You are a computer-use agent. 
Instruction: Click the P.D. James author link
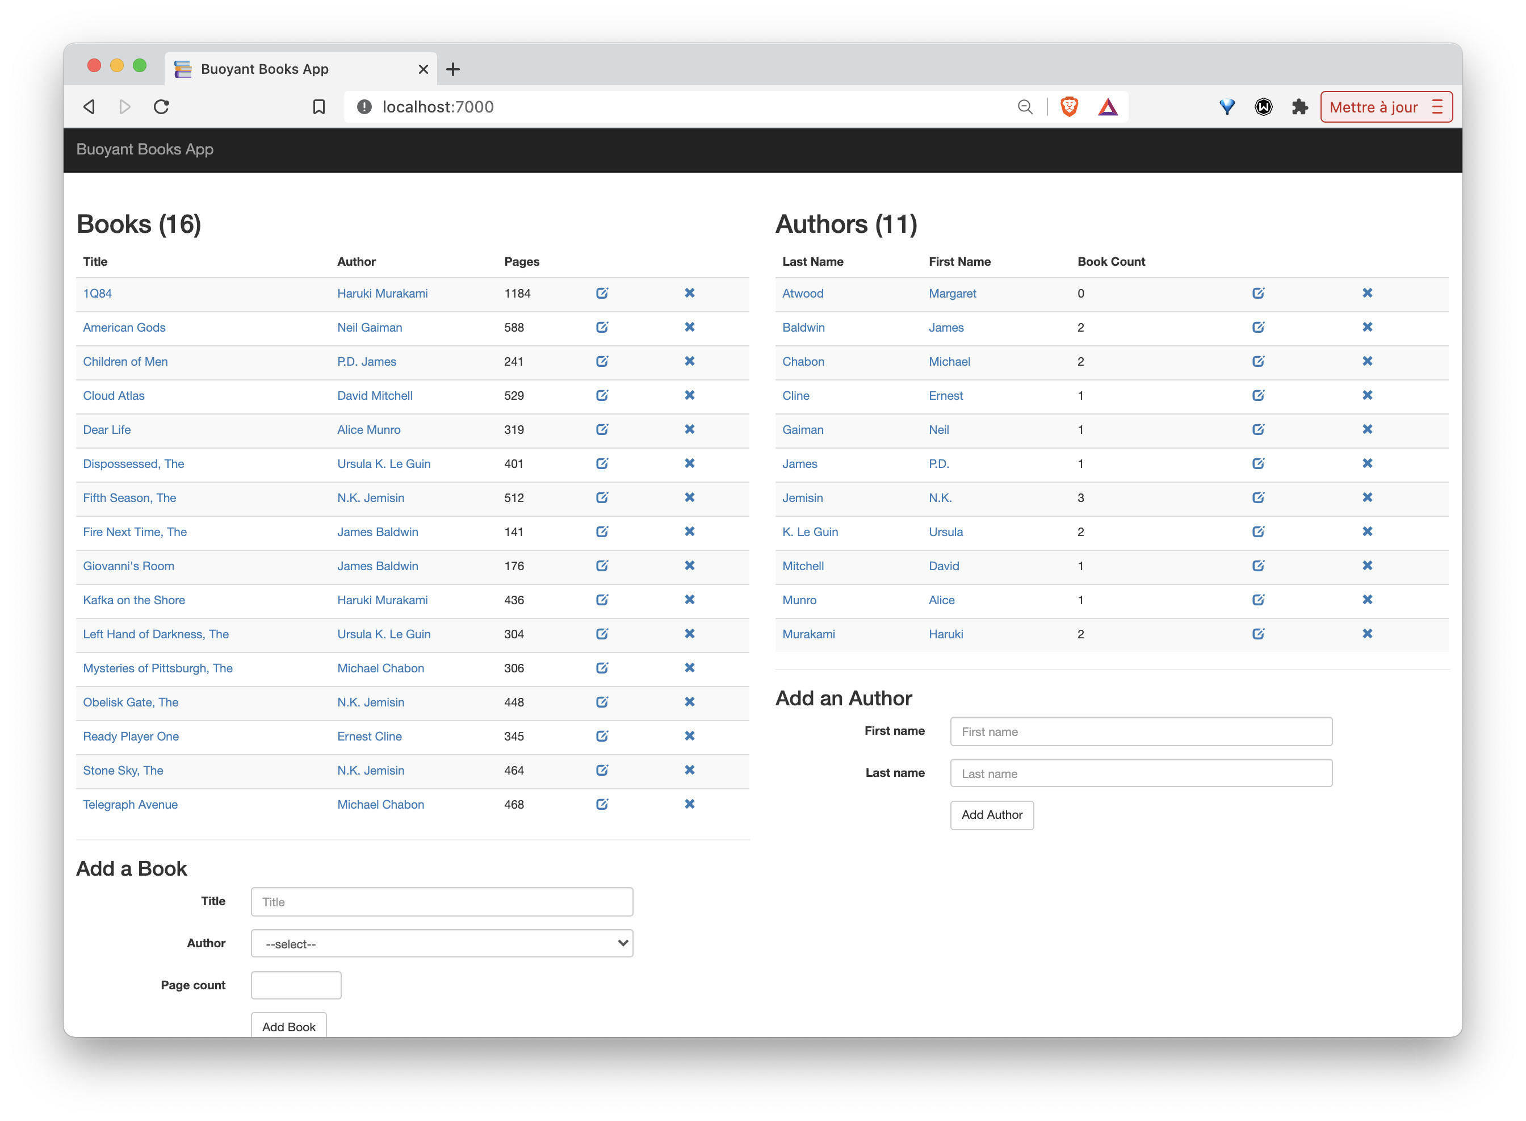tap(366, 361)
